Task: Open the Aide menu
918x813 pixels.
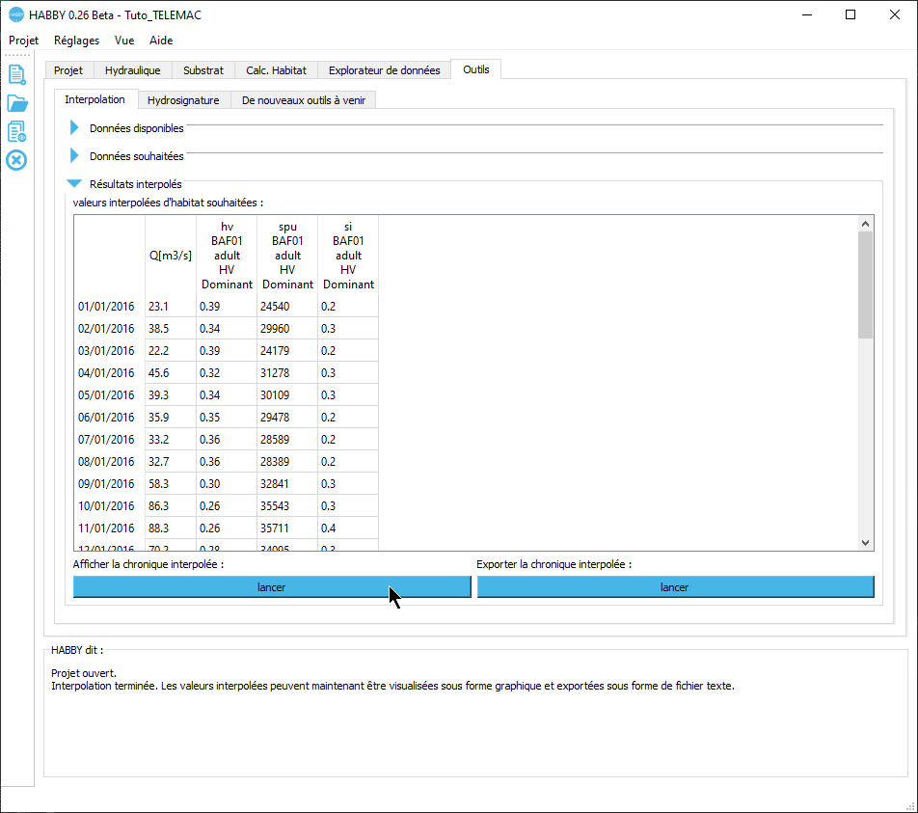Action: (x=161, y=41)
